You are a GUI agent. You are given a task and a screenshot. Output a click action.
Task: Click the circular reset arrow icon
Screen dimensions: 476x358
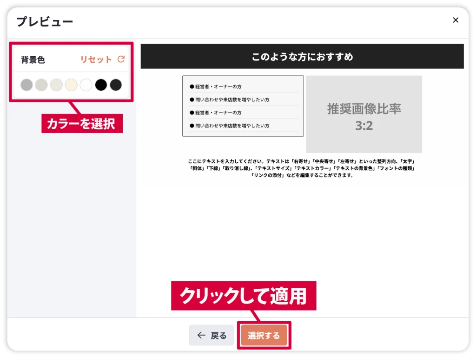click(121, 60)
